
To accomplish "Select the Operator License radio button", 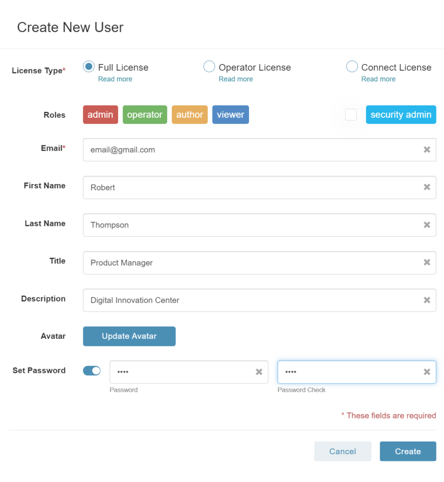I will click(209, 67).
